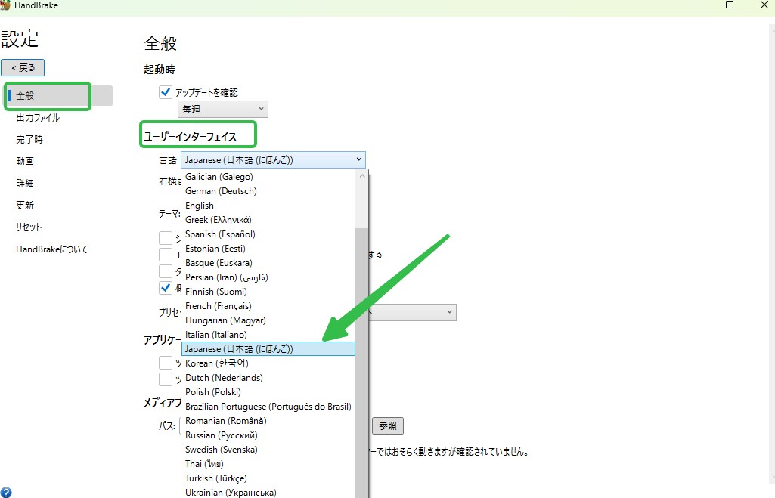Open the HandBrakeについて section
This screenshot has width=775, height=498.
[52, 249]
